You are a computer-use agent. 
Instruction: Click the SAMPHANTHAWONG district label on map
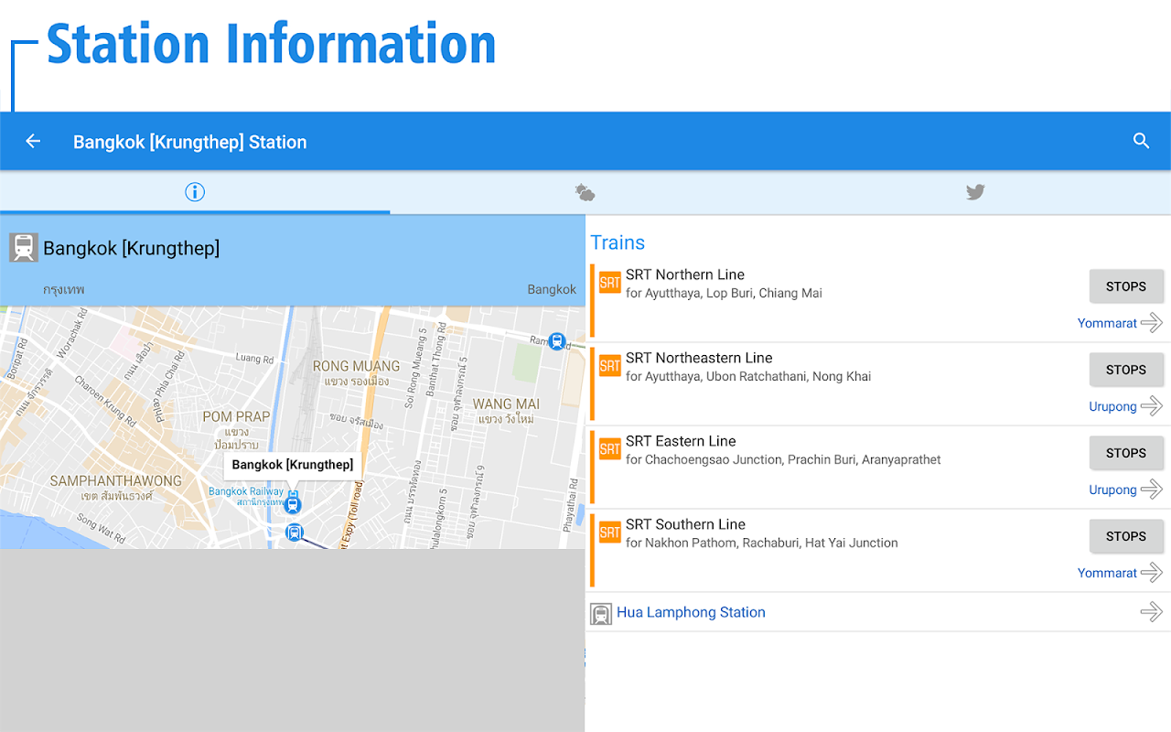(116, 480)
